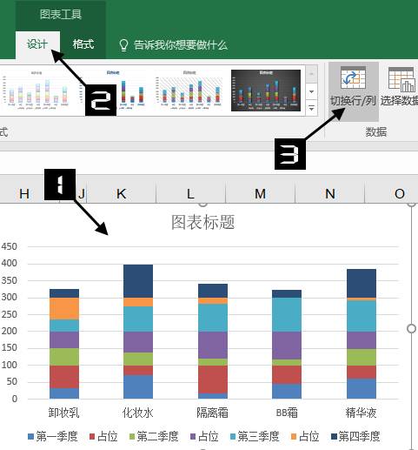Click the Switch Row/Column icon (切换行/列)
This screenshot has height=450, width=418.
pyautogui.click(x=353, y=78)
